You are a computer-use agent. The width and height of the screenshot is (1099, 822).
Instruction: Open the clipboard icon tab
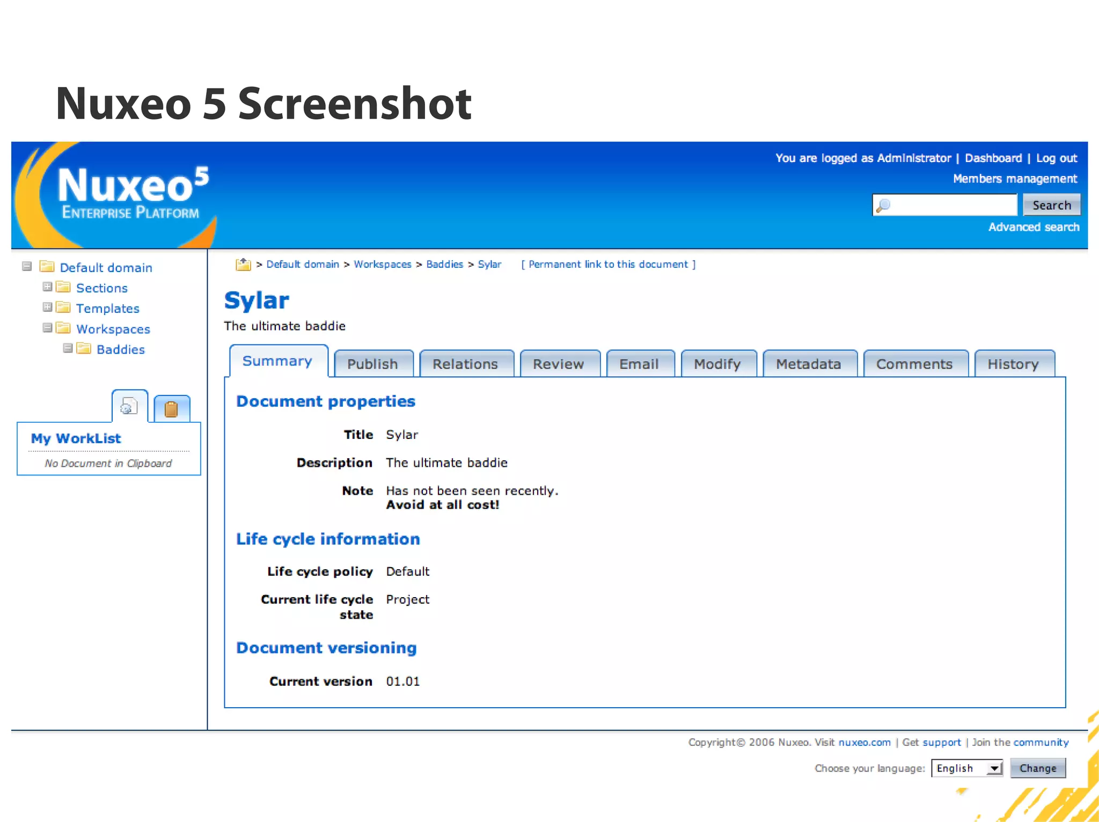(x=171, y=409)
